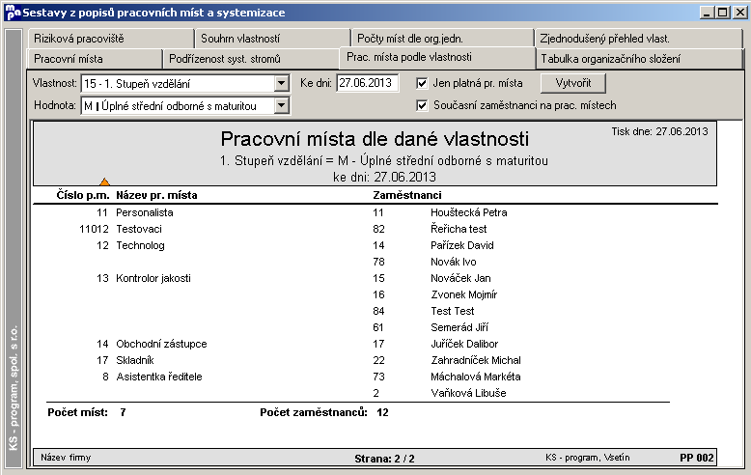Click the 'Strana: 2 / 2' page indicator
The width and height of the screenshot is (751, 475).
[384, 459]
